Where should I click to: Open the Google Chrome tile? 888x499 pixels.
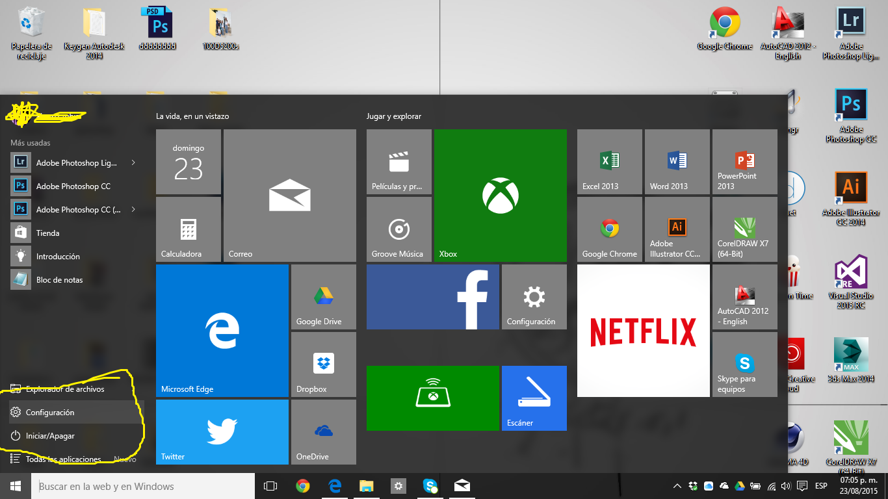pyautogui.click(x=610, y=229)
